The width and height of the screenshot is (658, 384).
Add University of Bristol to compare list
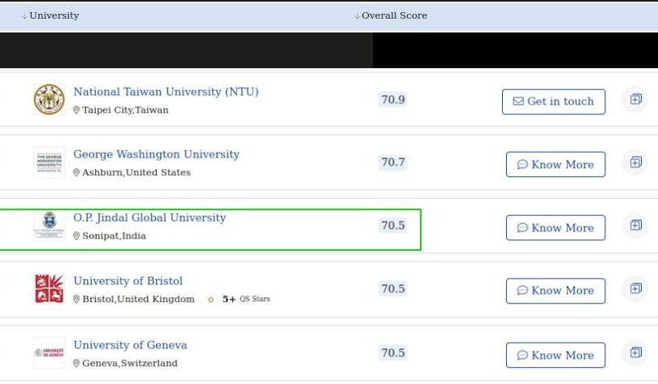(x=635, y=289)
